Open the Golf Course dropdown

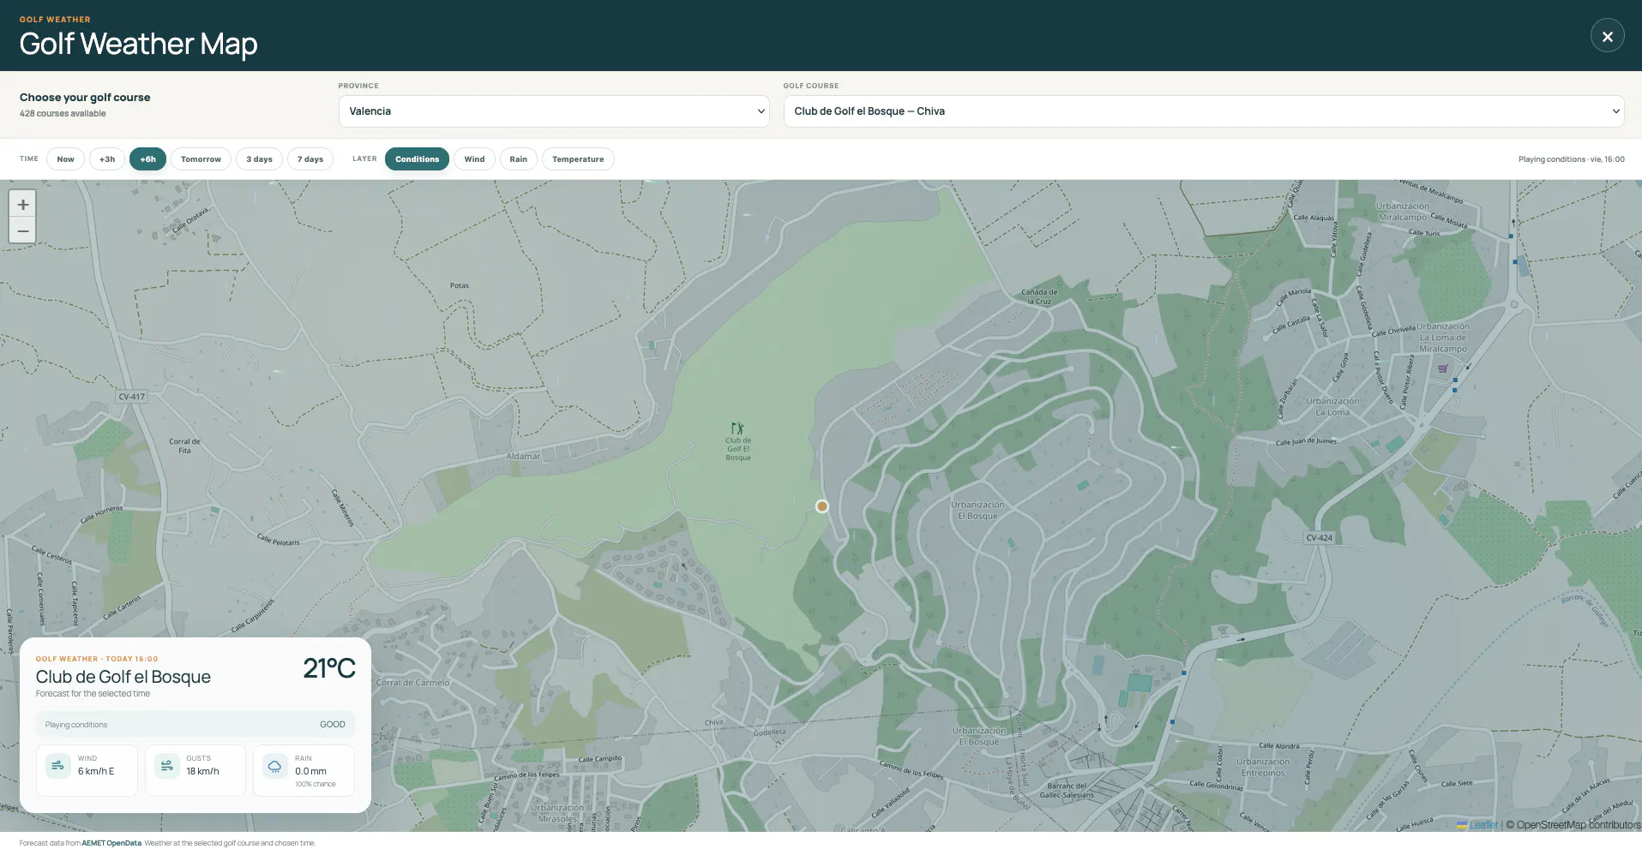1204,111
